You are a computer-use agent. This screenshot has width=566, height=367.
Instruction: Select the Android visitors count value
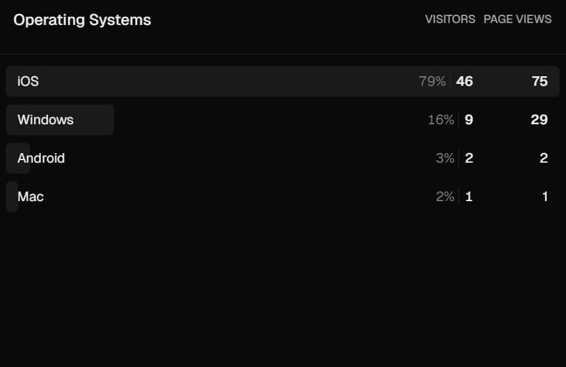click(x=469, y=158)
